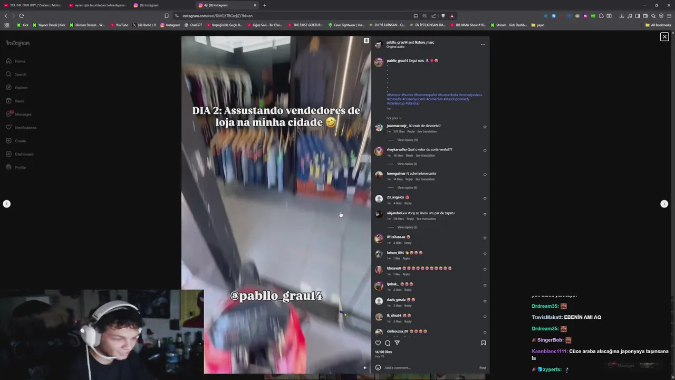Reload the page in the browser

21,16
